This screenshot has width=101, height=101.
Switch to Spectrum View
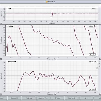point(43,98)
